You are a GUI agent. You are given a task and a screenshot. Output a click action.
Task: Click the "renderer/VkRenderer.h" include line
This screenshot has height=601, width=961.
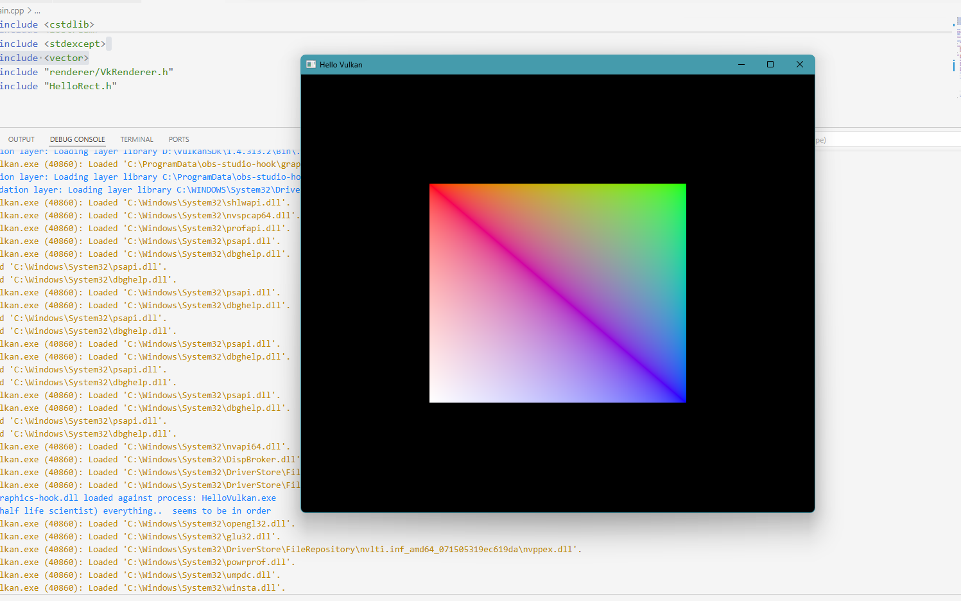click(87, 72)
